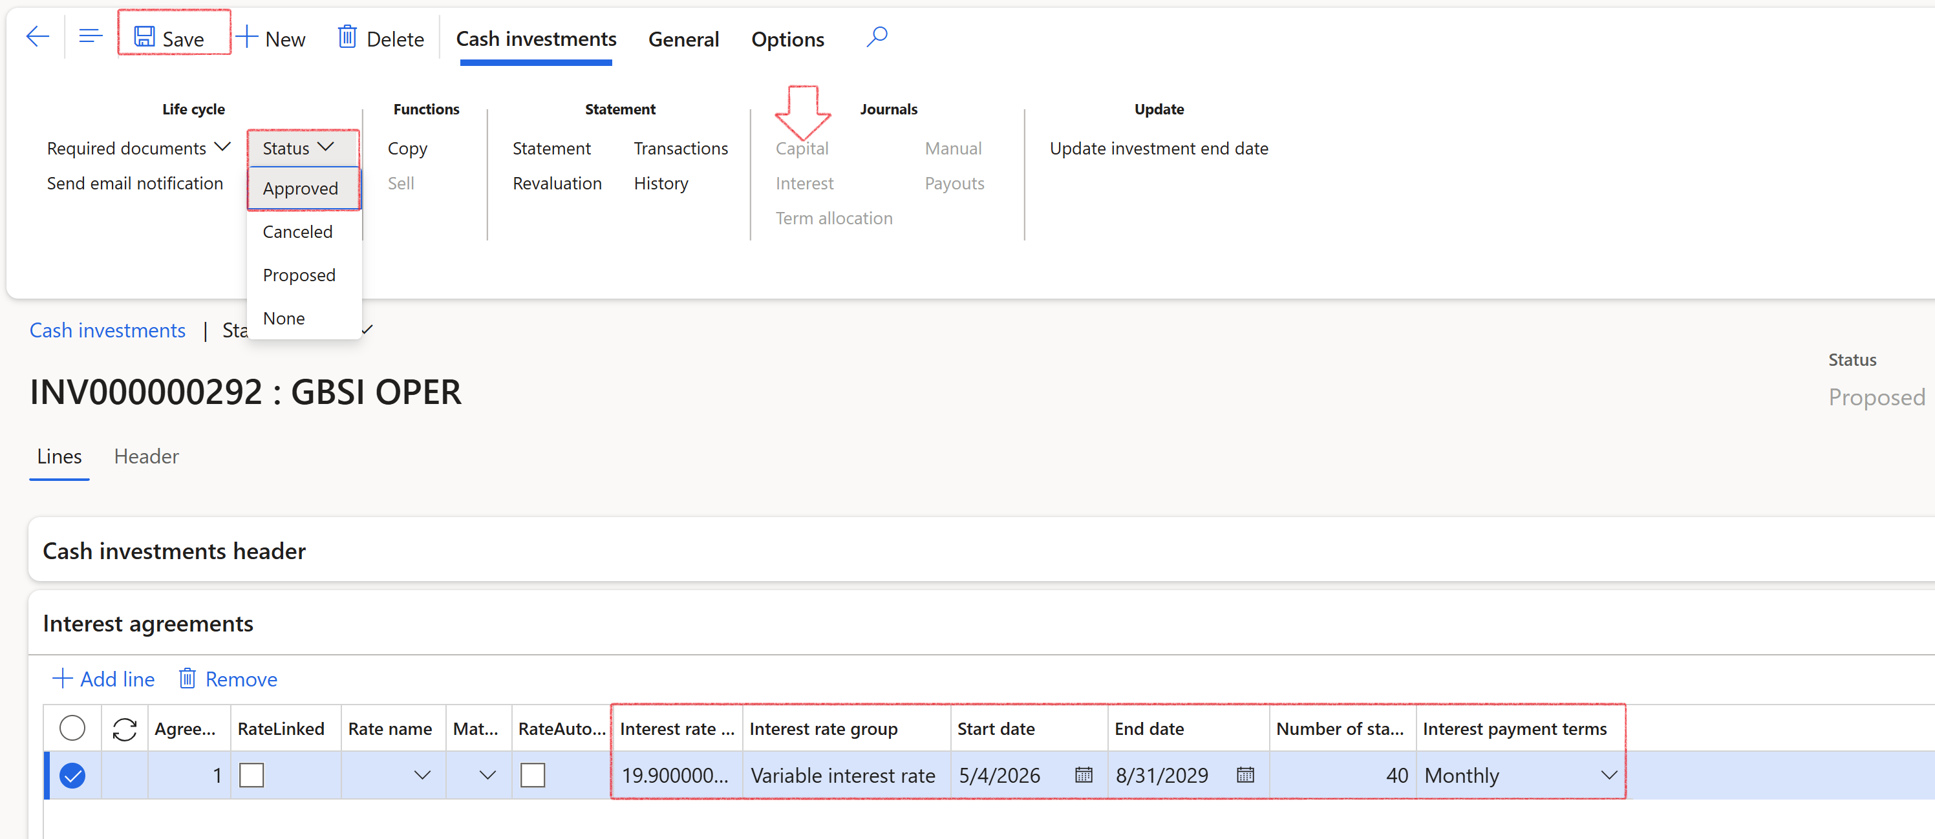Image resolution: width=1935 pixels, height=839 pixels.
Task: Choose Canceled from the Status menu
Action: [x=305, y=231]
